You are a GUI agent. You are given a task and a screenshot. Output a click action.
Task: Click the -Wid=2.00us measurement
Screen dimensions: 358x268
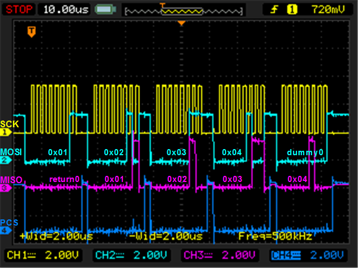click(166, 236)
